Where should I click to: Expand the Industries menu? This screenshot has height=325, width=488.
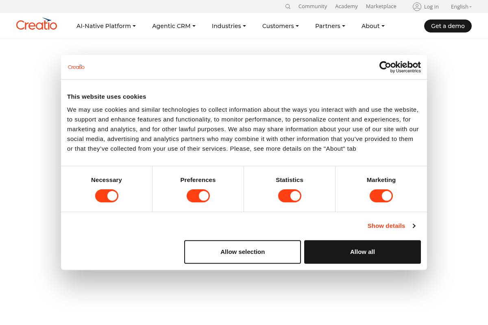coord(229,26)
